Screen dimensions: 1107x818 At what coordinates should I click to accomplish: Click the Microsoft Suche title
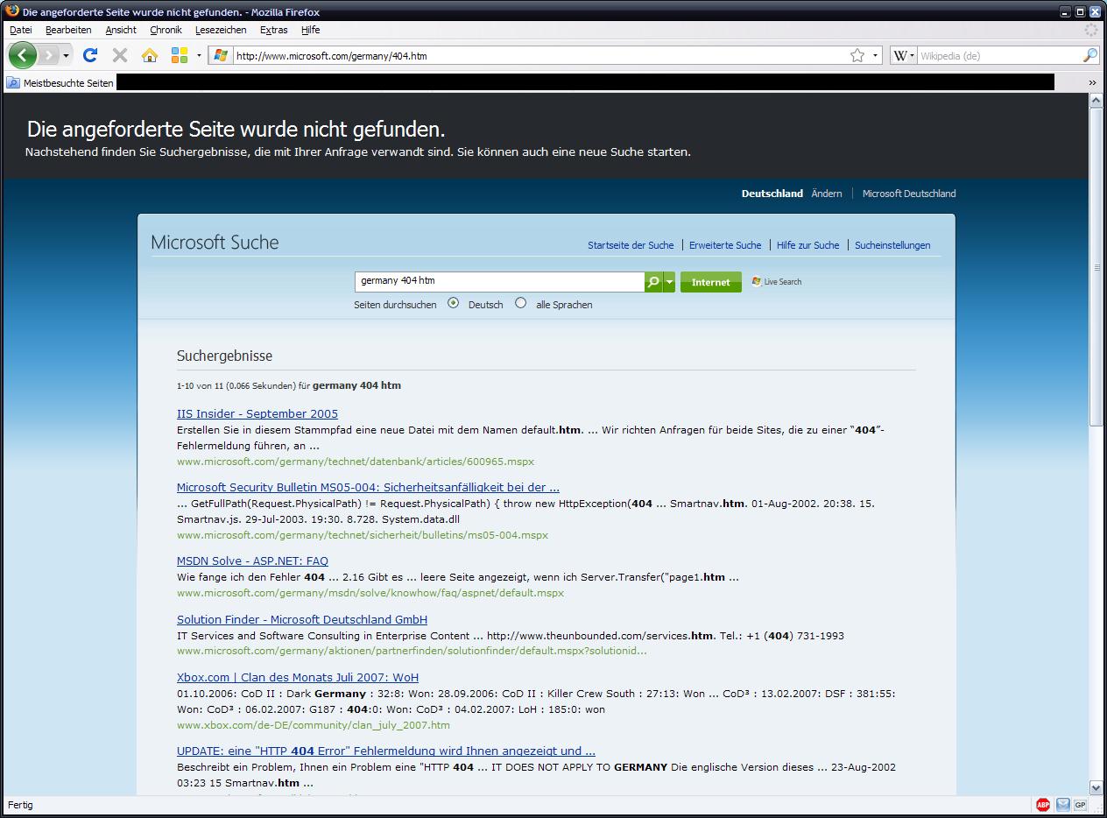215,243
